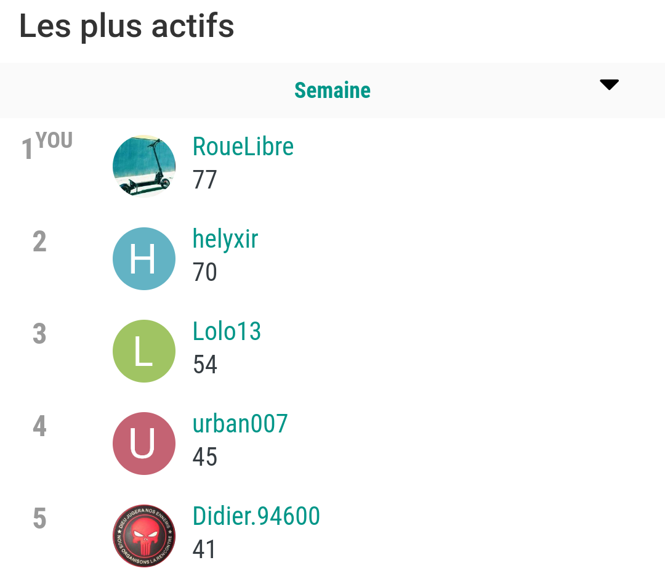The width and height of the screenshot is (665, 584).
Task: Click the rank number 5
Action: click(x=39, y=519)
